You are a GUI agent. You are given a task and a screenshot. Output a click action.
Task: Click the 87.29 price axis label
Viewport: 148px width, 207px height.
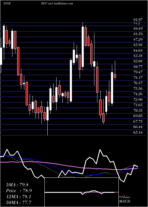tap(138, 39)
